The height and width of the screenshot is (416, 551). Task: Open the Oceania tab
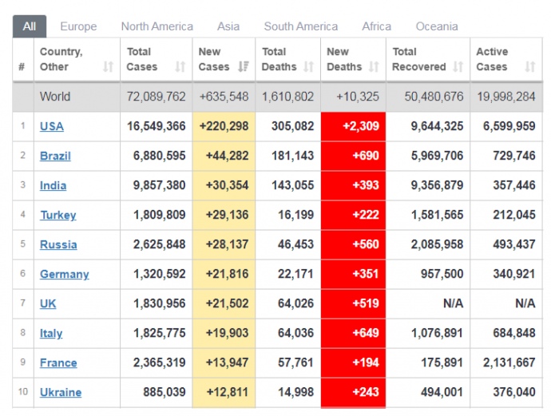[437, 26]
